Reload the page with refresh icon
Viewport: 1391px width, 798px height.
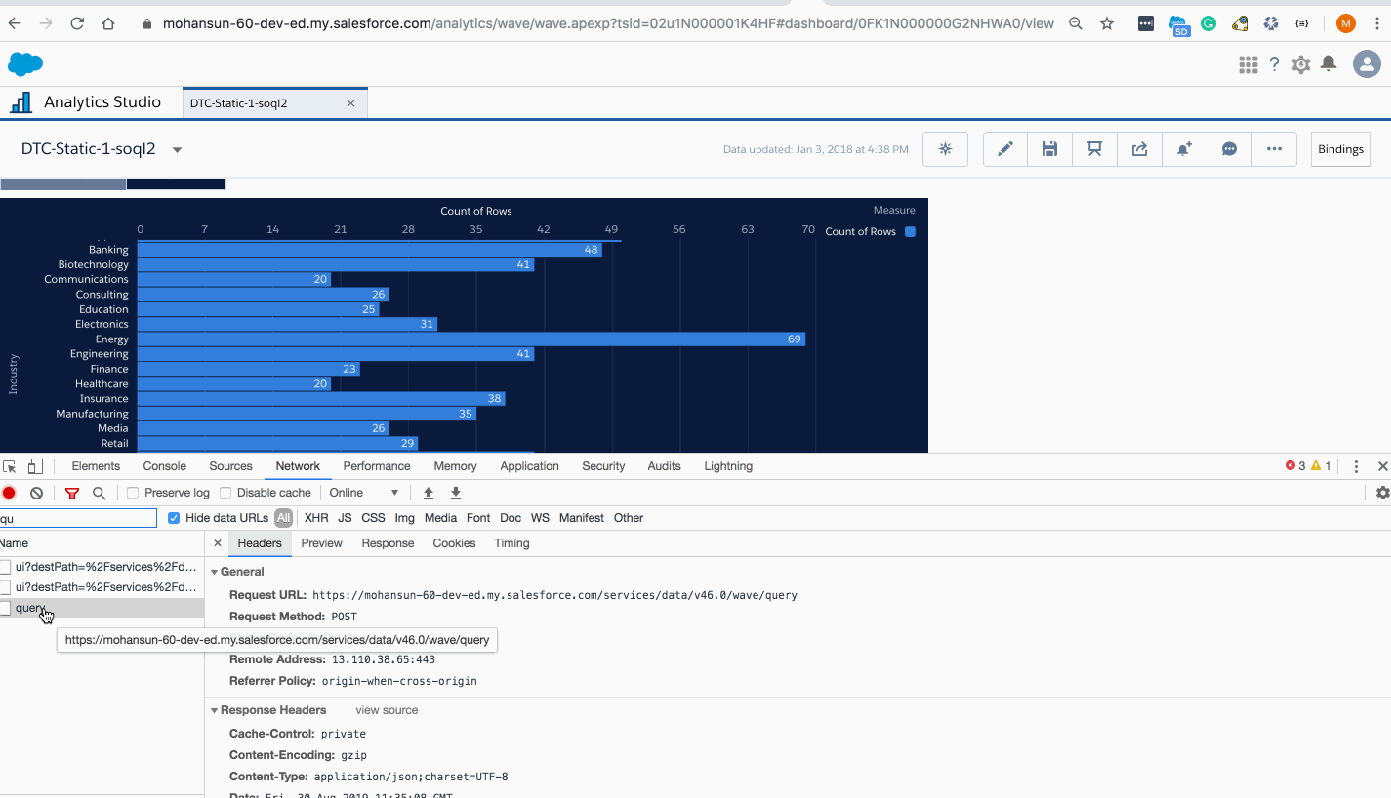click(77, 23)
